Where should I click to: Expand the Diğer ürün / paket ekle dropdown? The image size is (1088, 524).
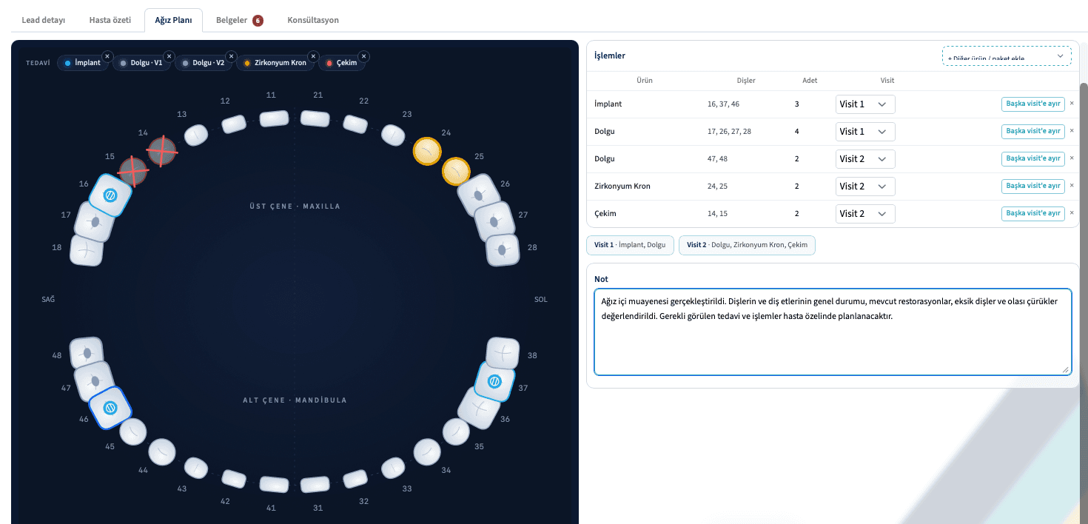[1007, 56]
